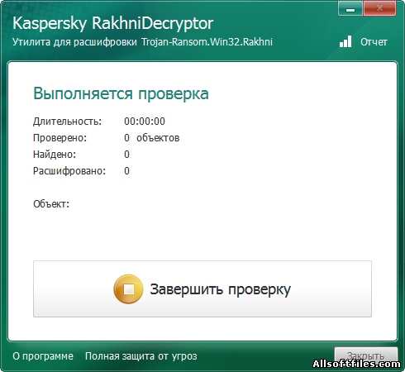
Task: Click the Расшифровано label
Action: [69, 171]
